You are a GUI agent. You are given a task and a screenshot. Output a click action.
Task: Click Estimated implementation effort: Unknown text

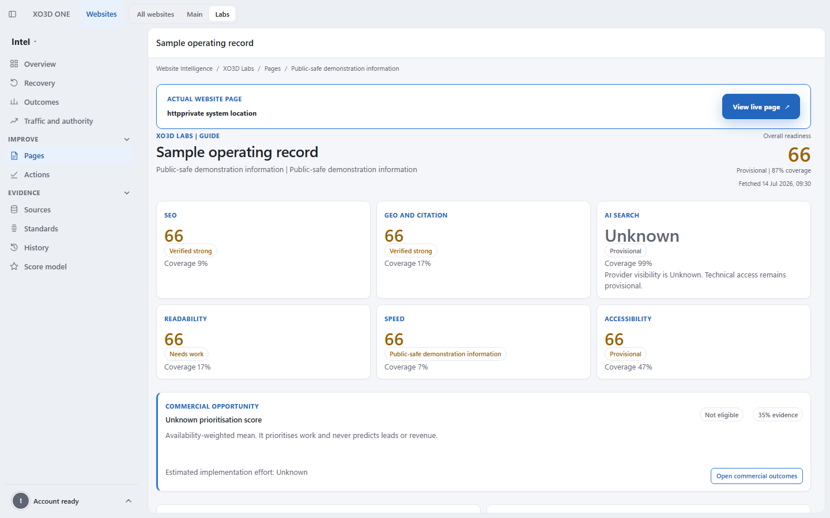[236, 472]
